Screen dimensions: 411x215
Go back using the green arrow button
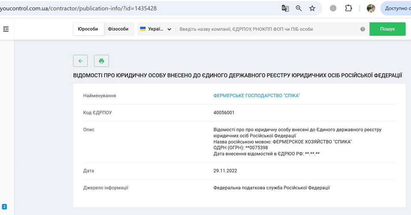81,61
